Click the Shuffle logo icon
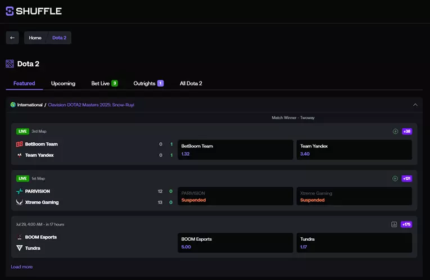 tap(10, 11)
